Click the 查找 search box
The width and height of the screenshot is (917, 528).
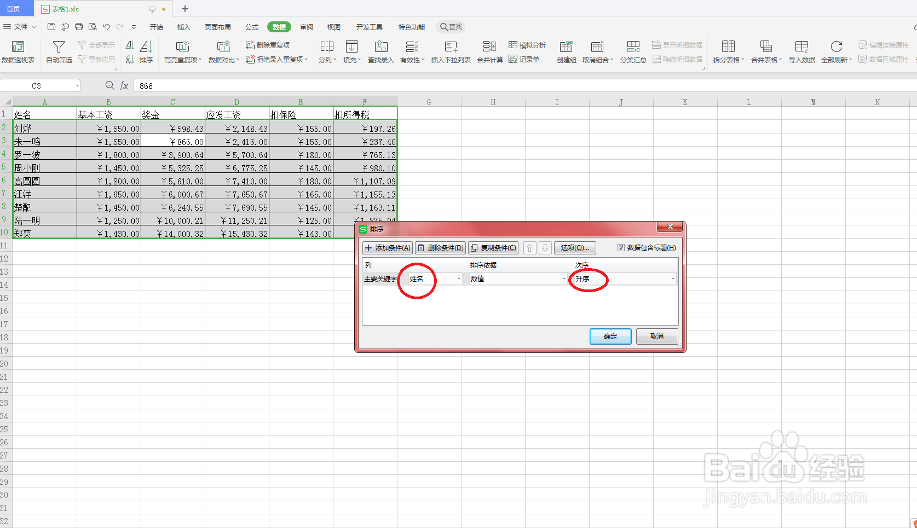(451, 27)
